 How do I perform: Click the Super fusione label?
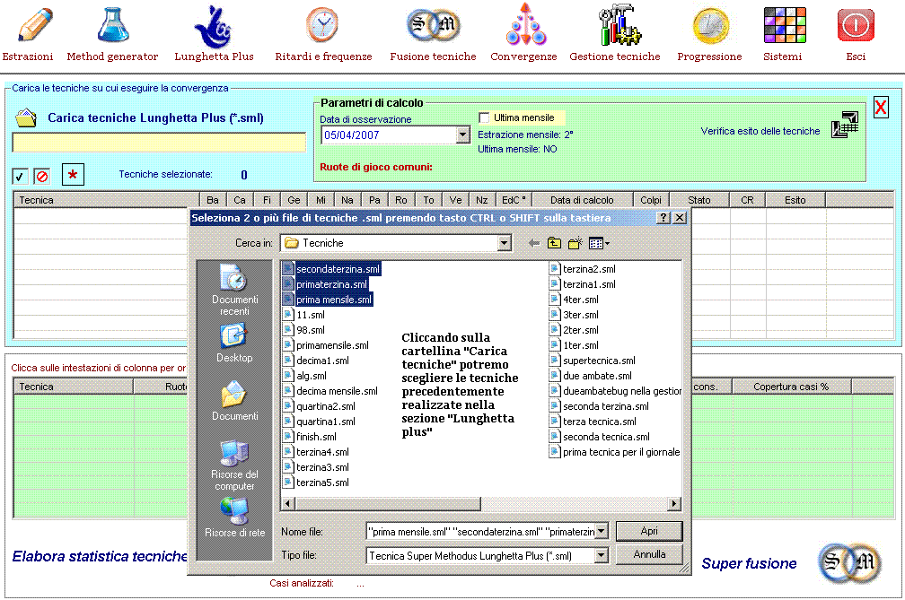(x=749, y=563)
